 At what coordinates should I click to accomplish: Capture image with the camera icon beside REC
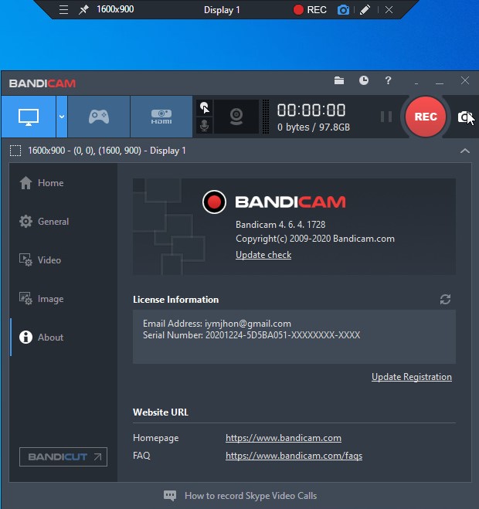tap(465, 117)
